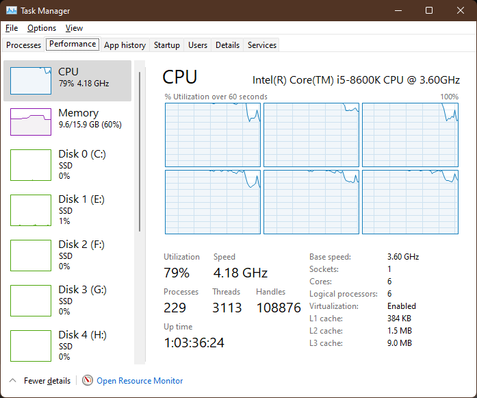477x398 pixels.
Task: Click the 229 processes count
Action: tap(175, 308)
